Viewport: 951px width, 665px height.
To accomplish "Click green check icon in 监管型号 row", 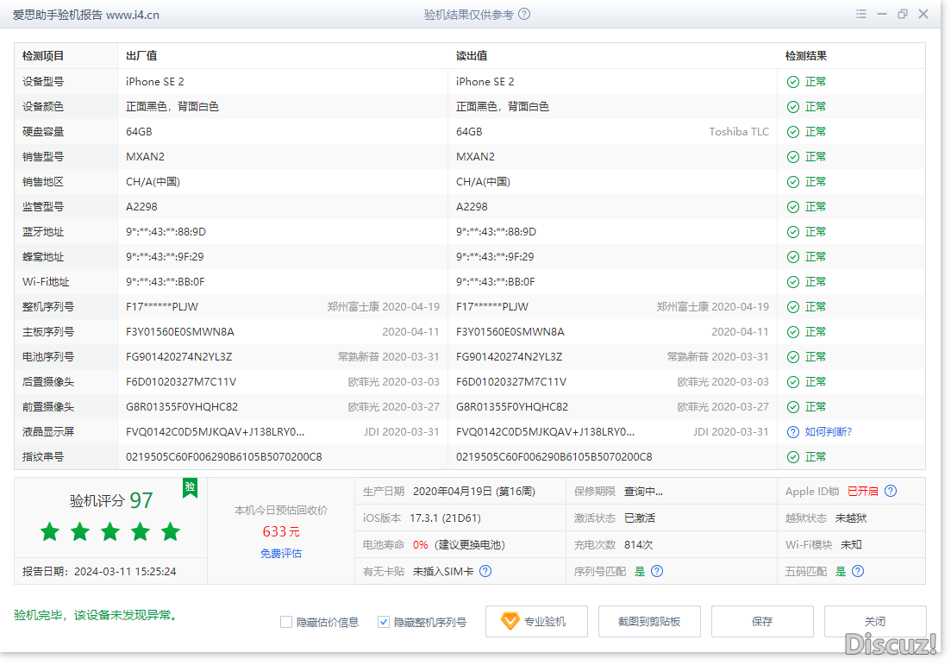I will click(x=792, y=207).
